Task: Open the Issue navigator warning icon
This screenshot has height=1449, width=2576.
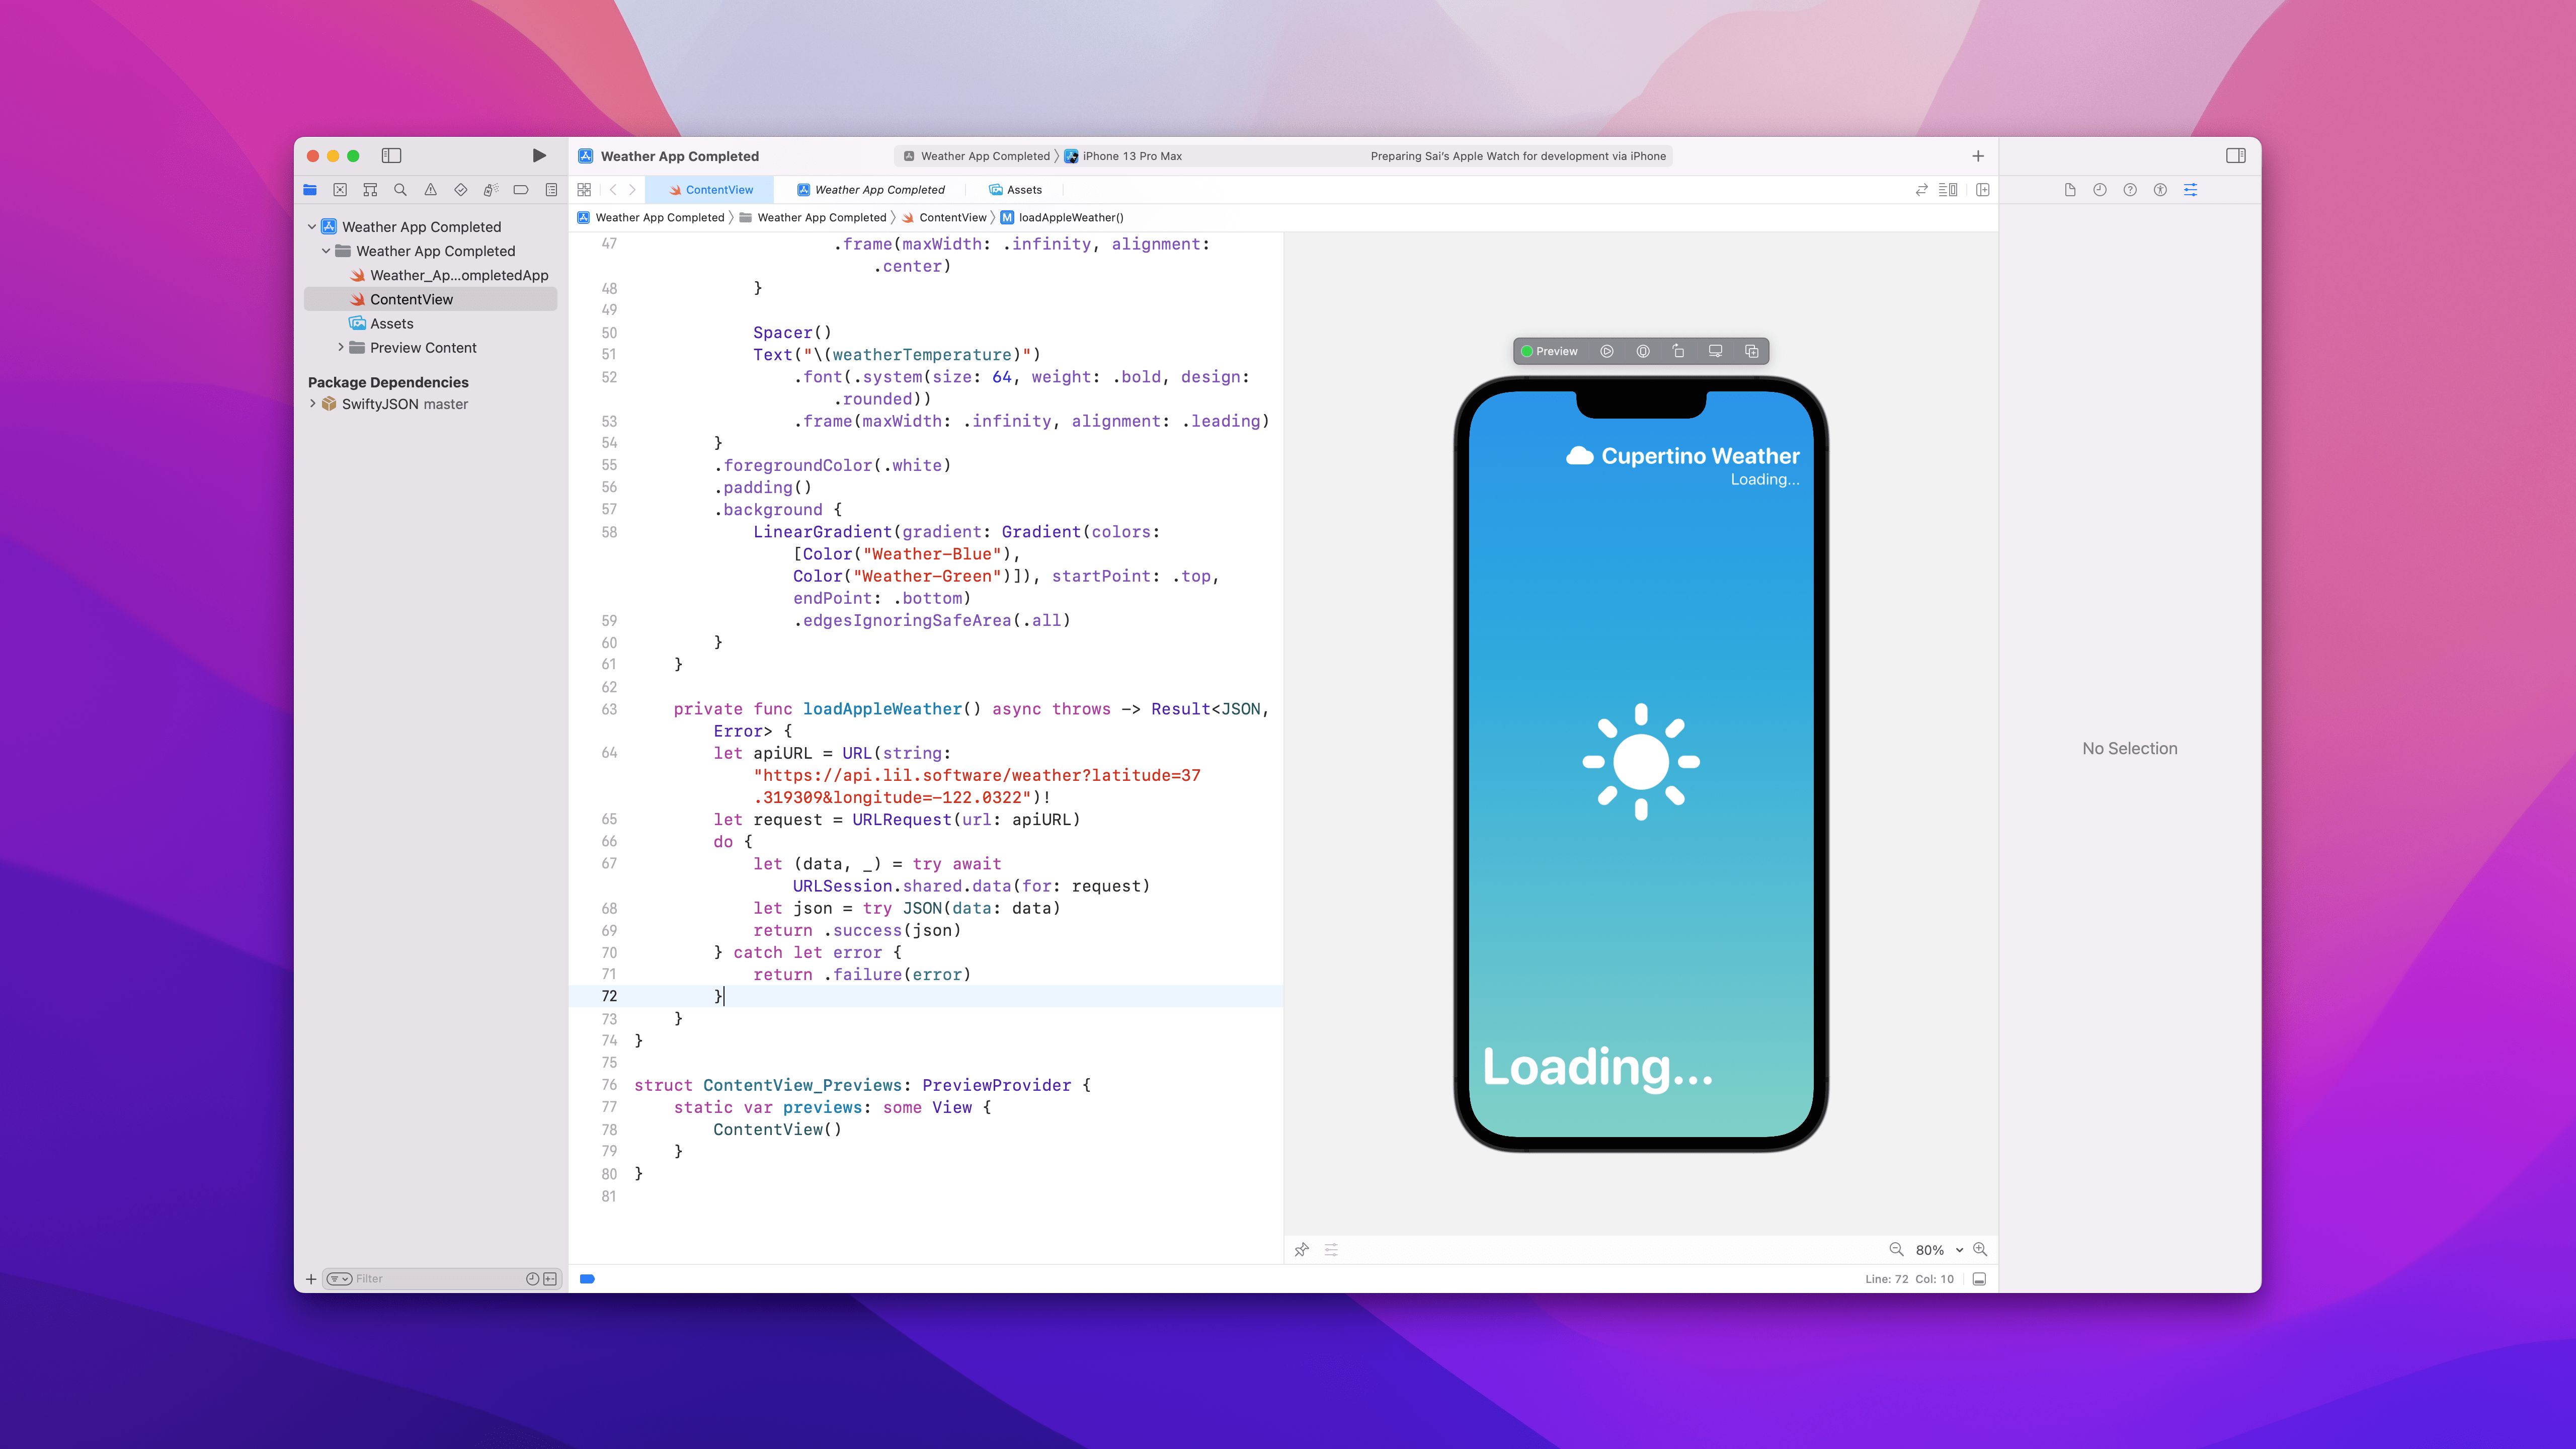Action: pos(430,189)
